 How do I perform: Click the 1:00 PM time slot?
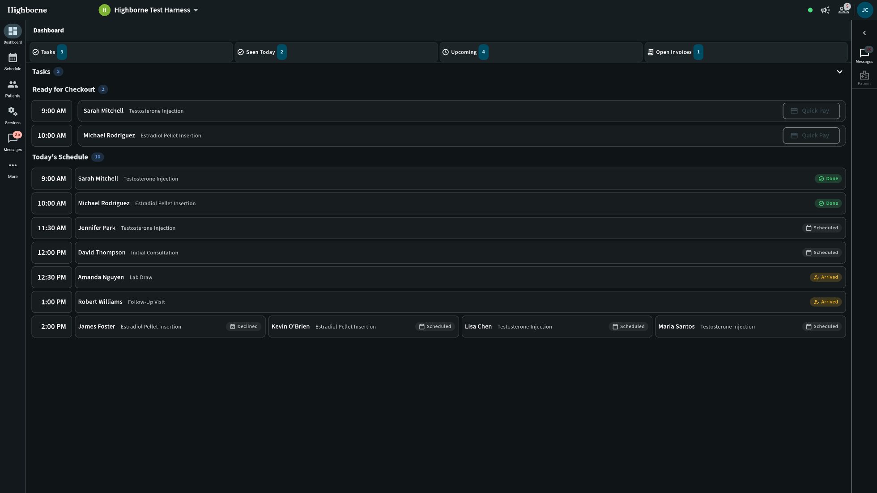(52, 302)
